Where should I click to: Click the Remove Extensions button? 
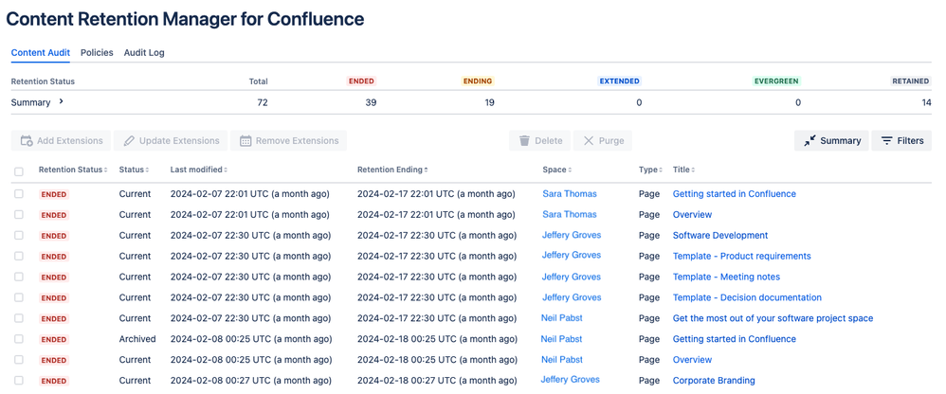pyautogui.click(x=288, y=141)
